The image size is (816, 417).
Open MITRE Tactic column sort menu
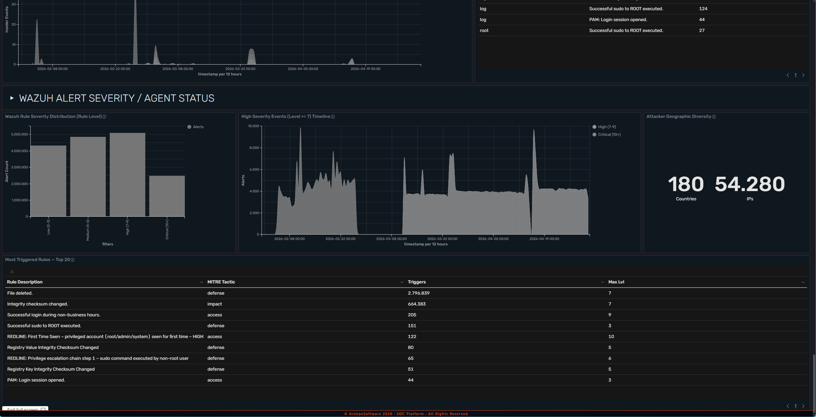[402, 282]
